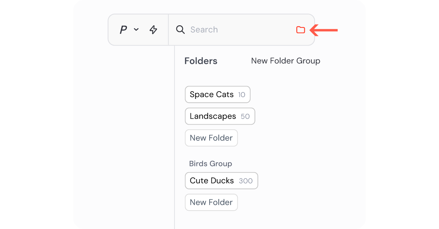Open the Cute Ducks folder

(212, 181)
